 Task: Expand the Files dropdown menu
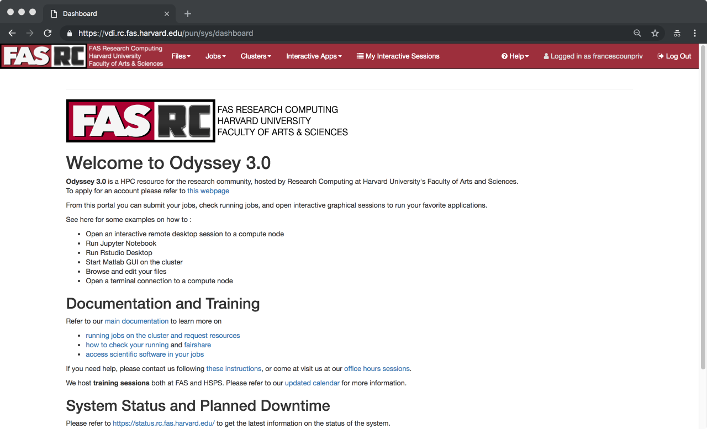181,56
